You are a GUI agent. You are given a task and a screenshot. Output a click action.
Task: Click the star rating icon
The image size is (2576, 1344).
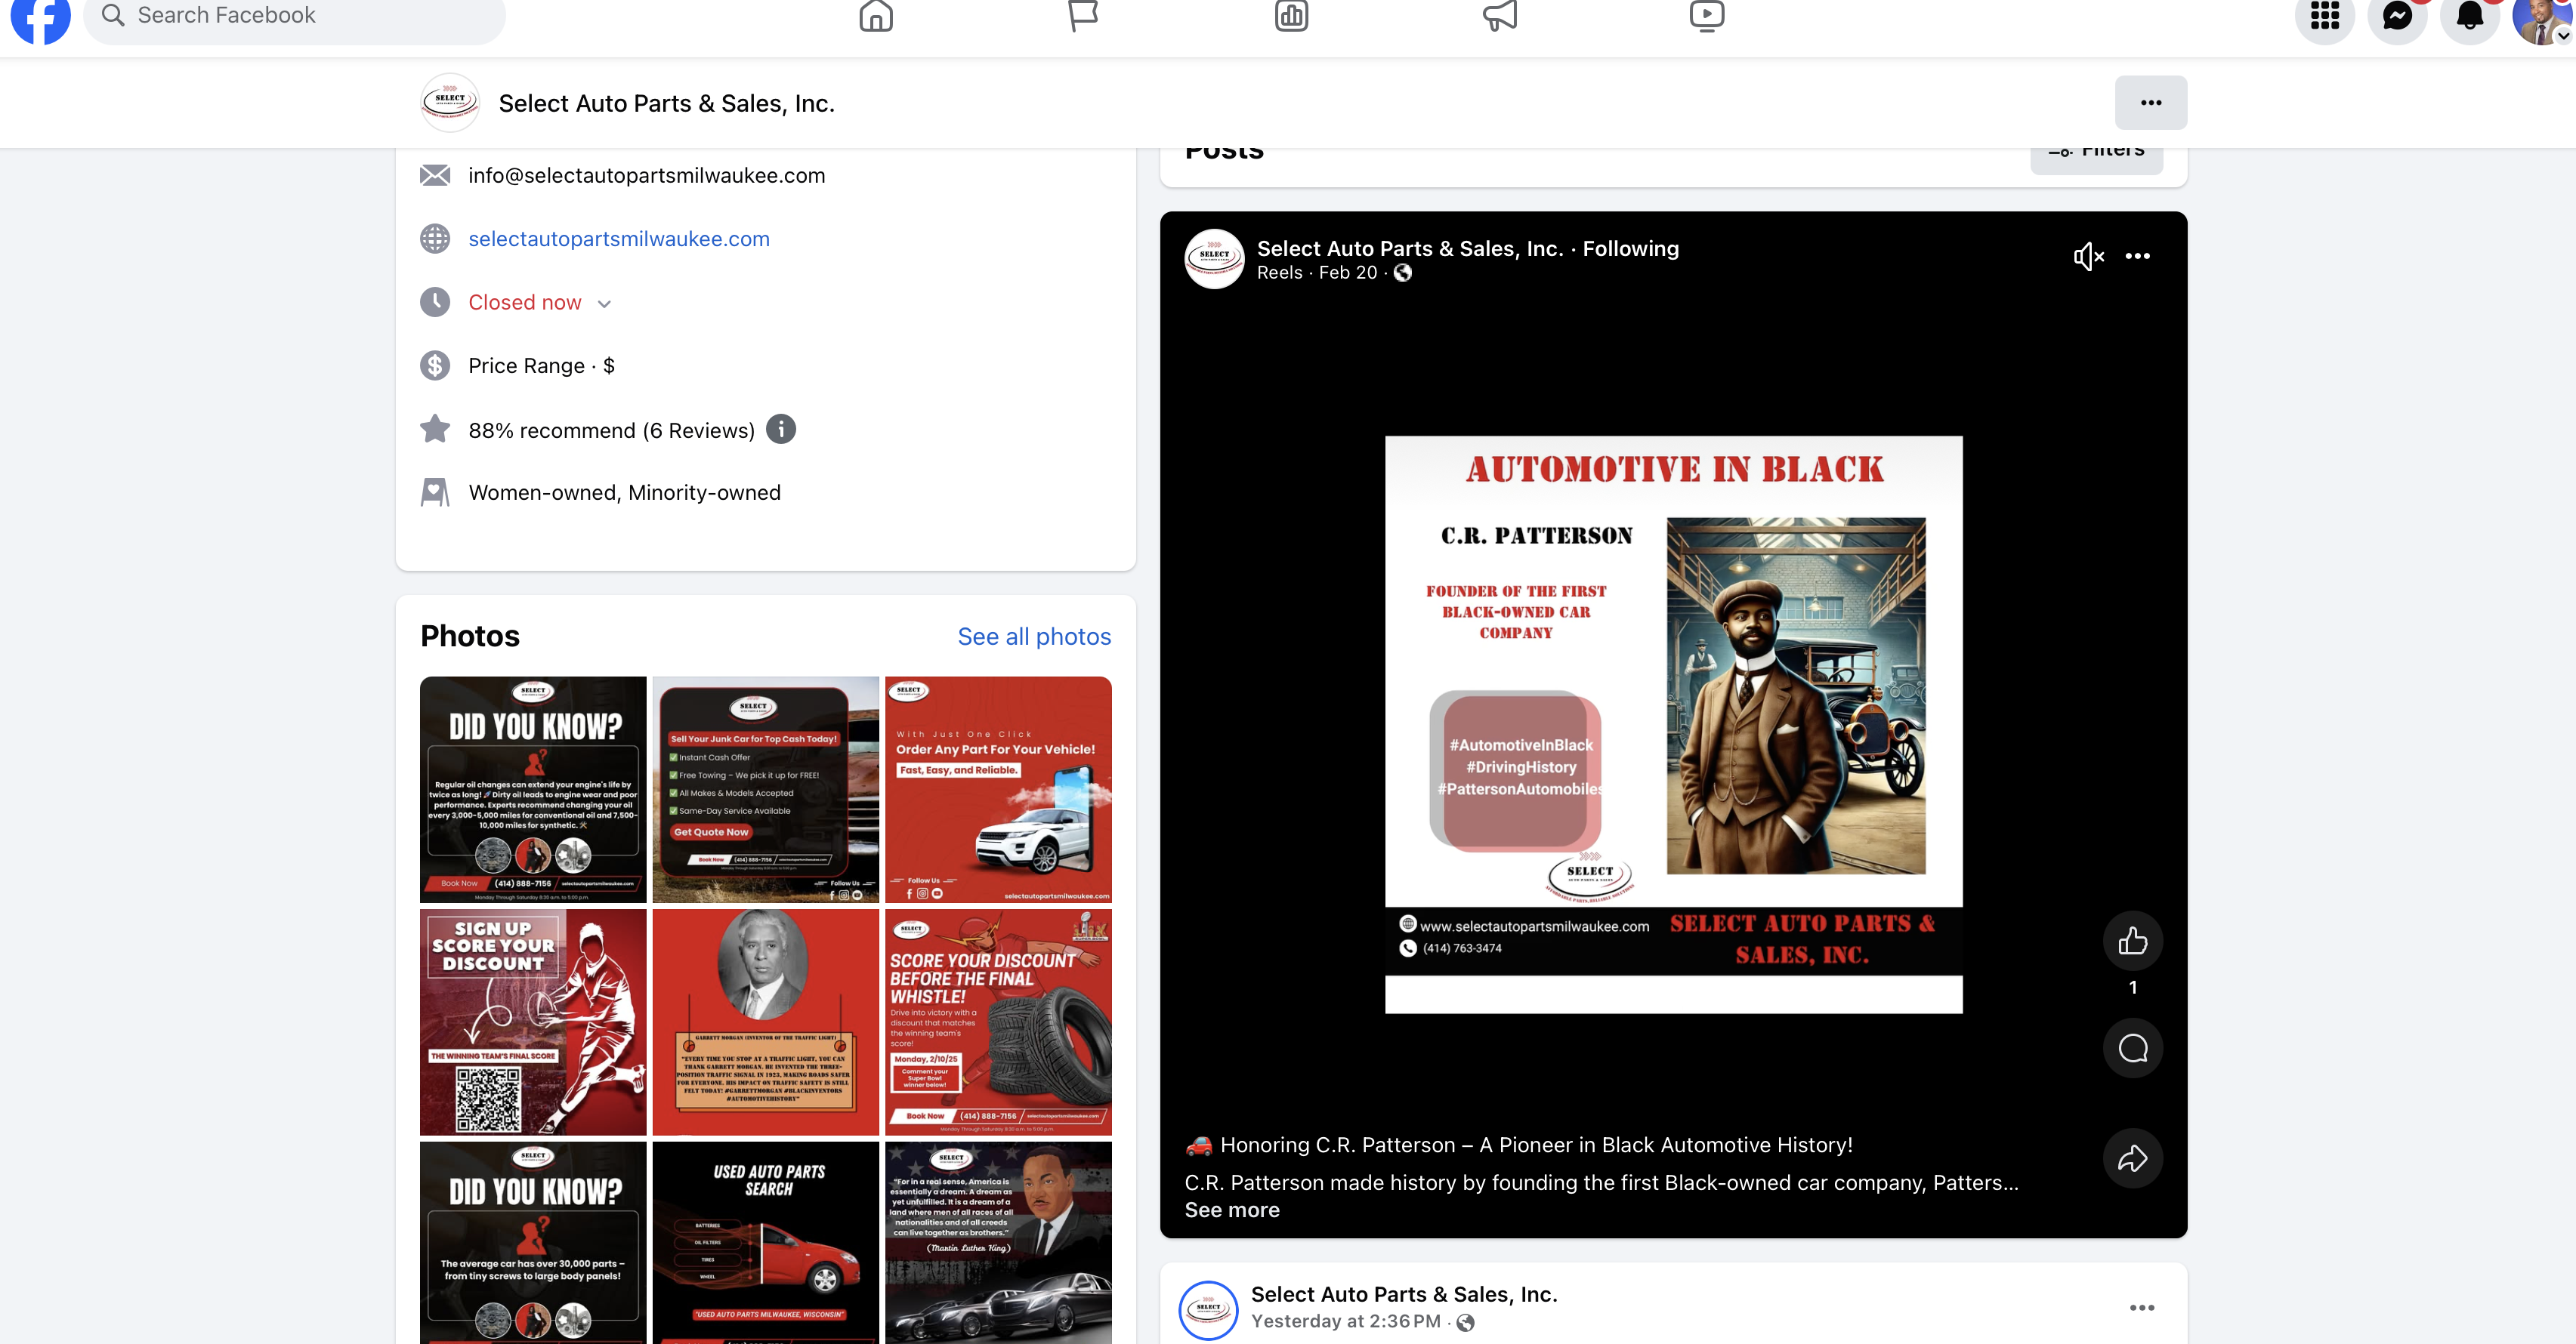pyautogui.click(x=435, y=429)
